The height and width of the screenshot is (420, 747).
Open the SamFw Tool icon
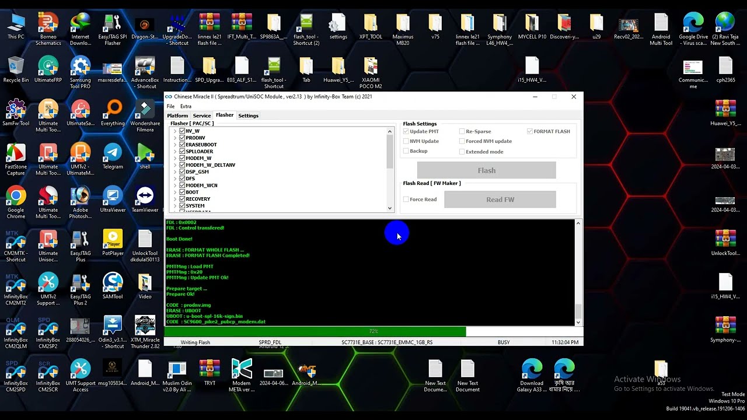(x=16, y=113)
